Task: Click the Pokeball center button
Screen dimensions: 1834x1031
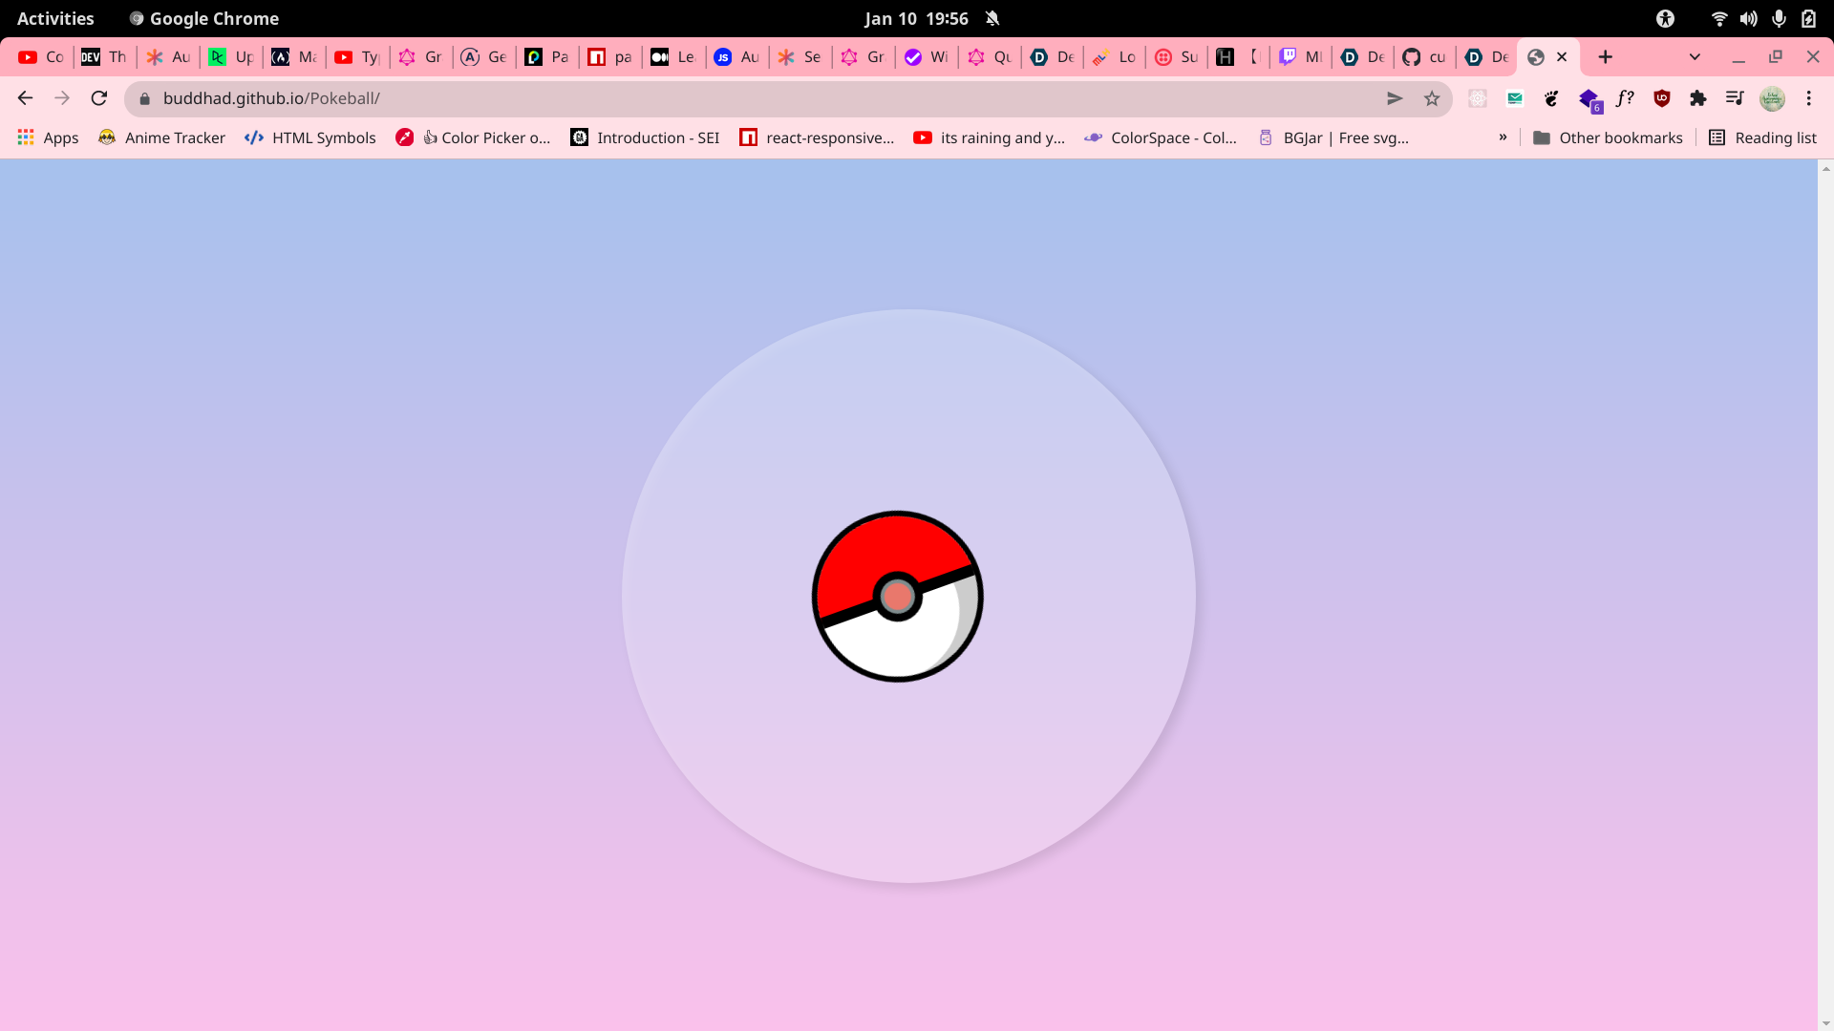Action: click(897, 598)
